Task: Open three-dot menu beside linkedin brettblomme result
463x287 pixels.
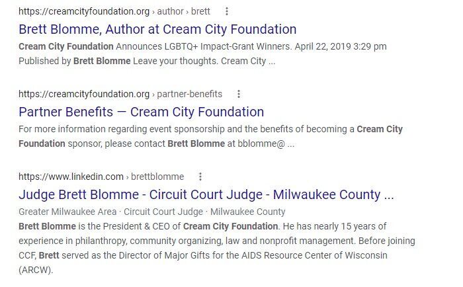Action: click(200, 177)
